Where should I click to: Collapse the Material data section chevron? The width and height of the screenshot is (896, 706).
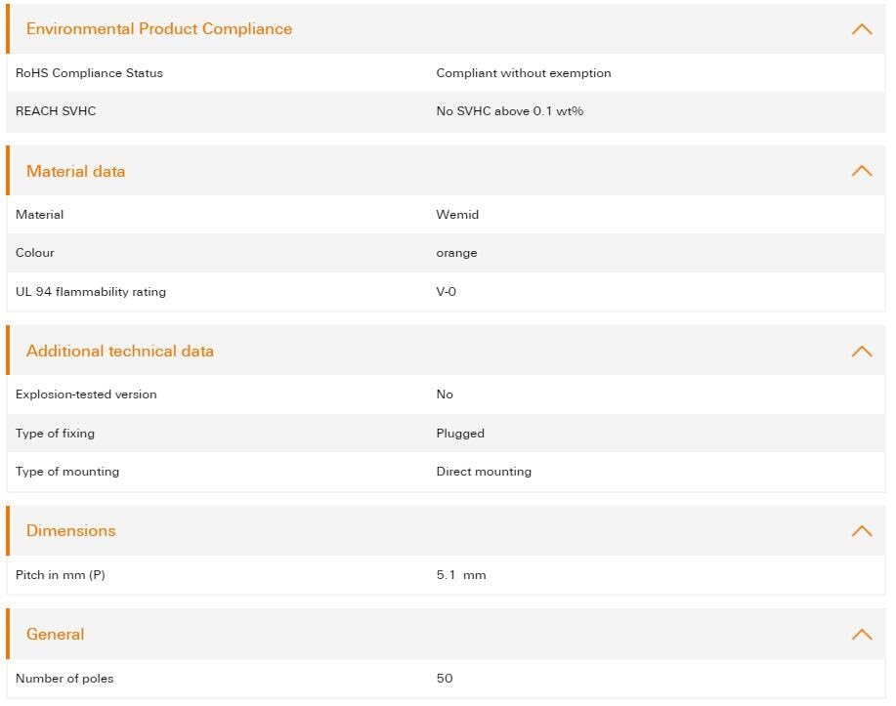point(861,171)
